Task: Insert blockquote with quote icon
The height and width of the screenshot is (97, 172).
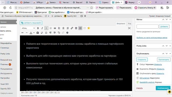Action: point(55,28)
